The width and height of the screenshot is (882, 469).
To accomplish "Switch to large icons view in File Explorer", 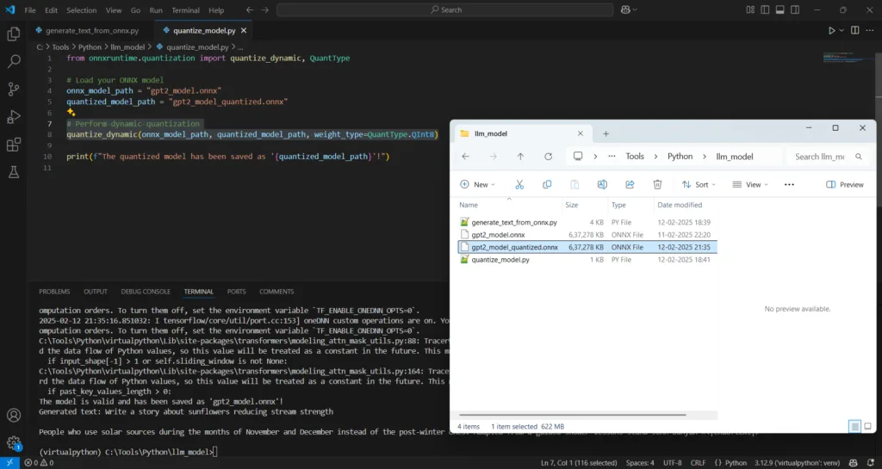I will [x=868, y=426].
